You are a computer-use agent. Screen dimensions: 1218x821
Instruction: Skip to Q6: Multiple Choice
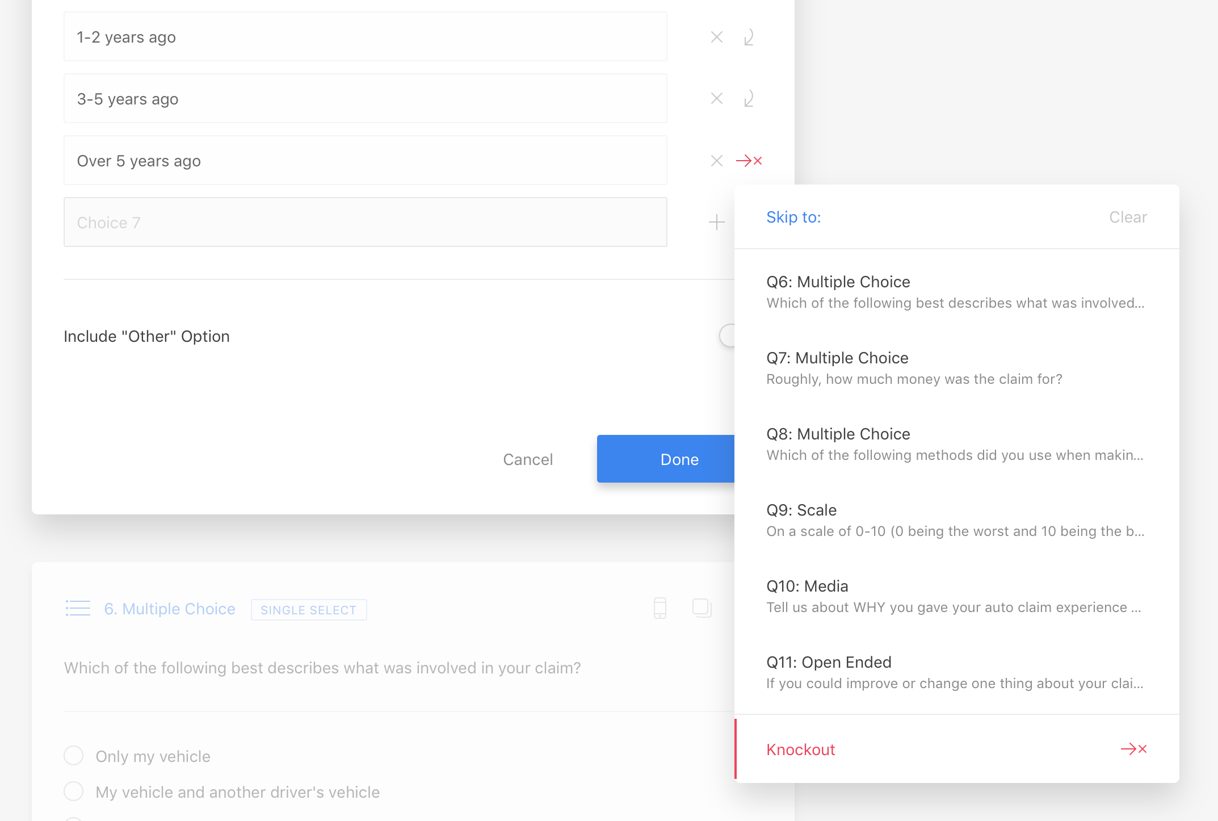956,292
